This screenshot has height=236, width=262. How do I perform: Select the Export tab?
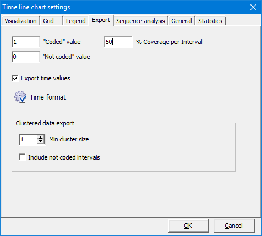point(101,20)
